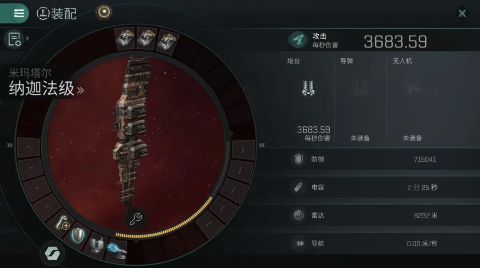This screenshot has height=268, width=480.
Task: Click the round swap button at bottom-left
Action: point(52,253)
